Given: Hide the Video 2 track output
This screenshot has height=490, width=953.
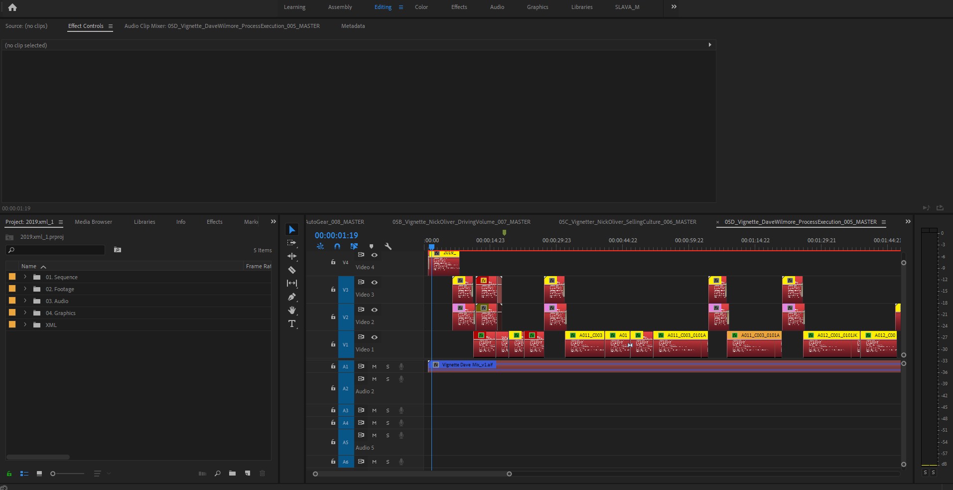Looking at the screenshot, I should tap(374, 310).
